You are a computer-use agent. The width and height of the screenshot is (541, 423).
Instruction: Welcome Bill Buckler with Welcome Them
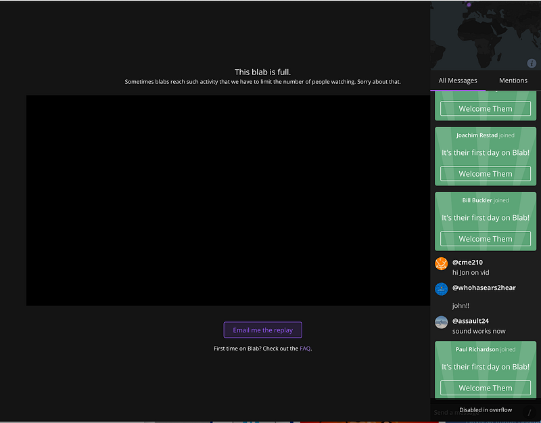click(486, 239)
